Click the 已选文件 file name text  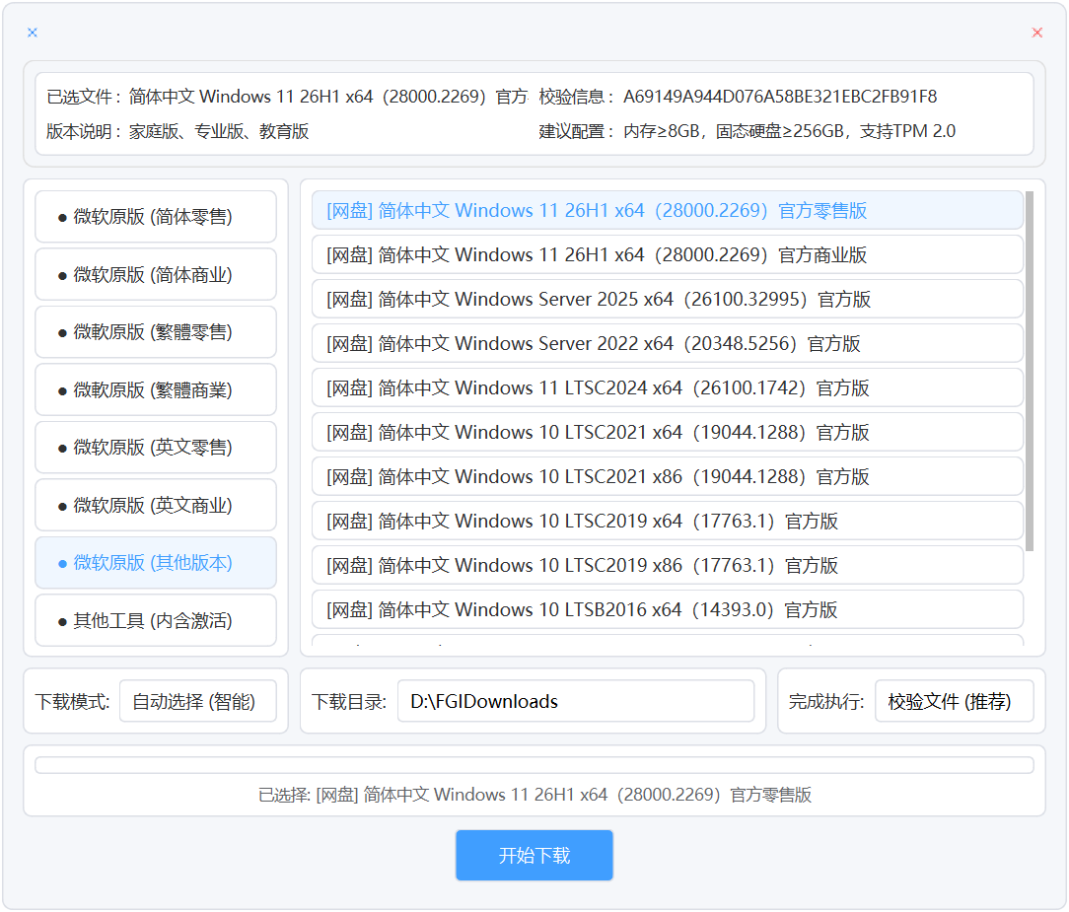pyautogui.click(x=328, y=97)
